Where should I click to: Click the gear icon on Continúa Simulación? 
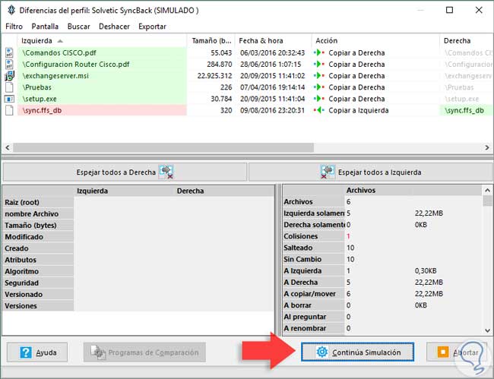(x=322, y=352)
